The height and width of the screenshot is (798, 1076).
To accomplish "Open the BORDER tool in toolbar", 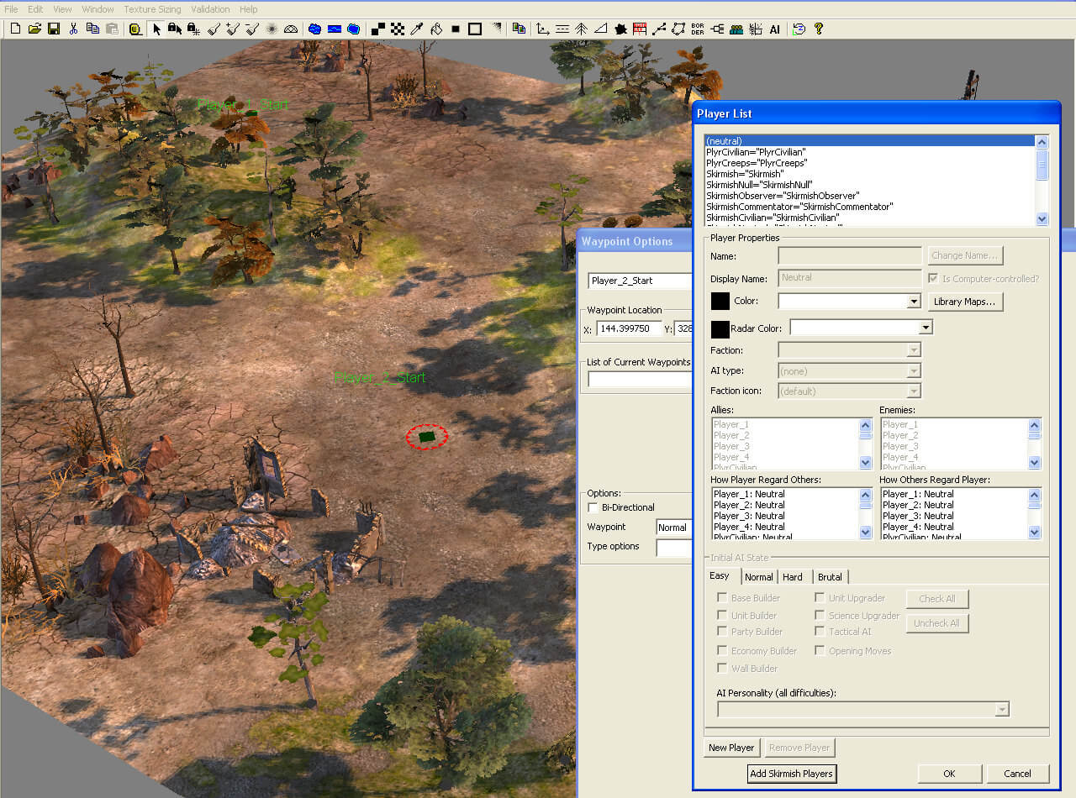I will (697, 29).
